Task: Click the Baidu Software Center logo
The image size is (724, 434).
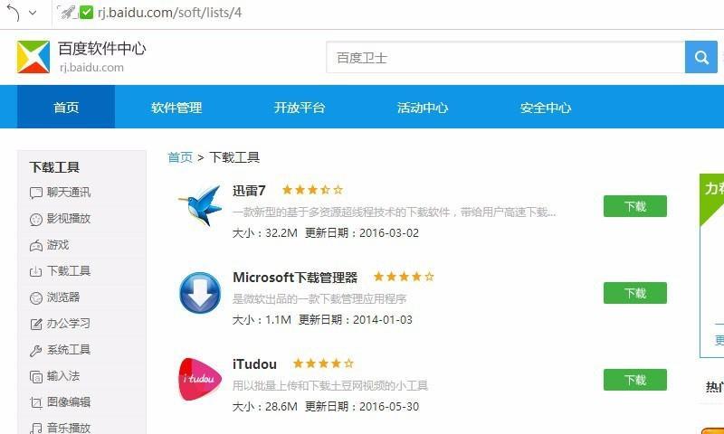Action: (x=33, y=57)
